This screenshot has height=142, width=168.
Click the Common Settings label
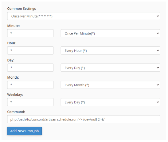(21, 9)
